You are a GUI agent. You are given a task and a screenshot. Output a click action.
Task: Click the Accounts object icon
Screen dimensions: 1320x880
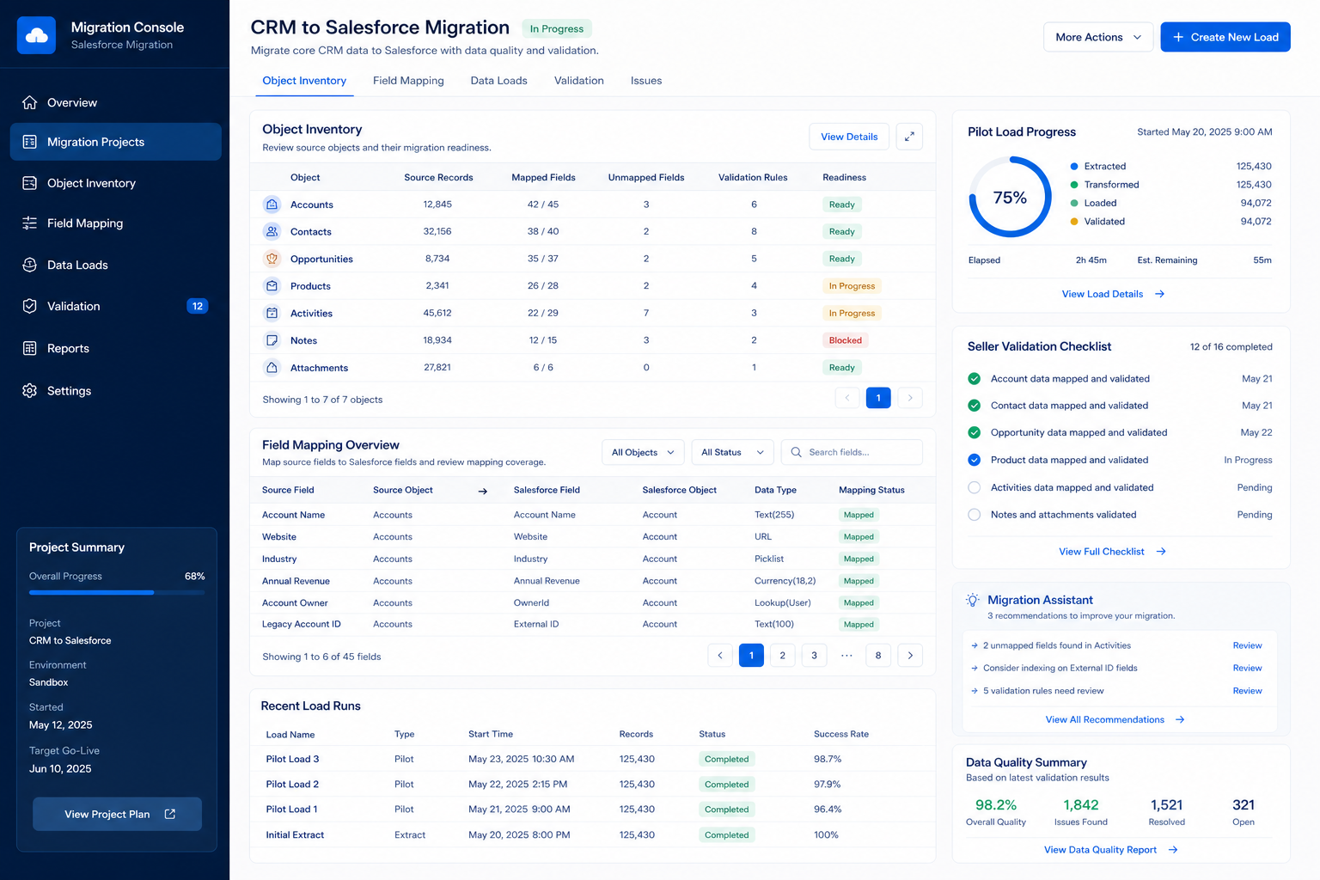coord(272,205)
